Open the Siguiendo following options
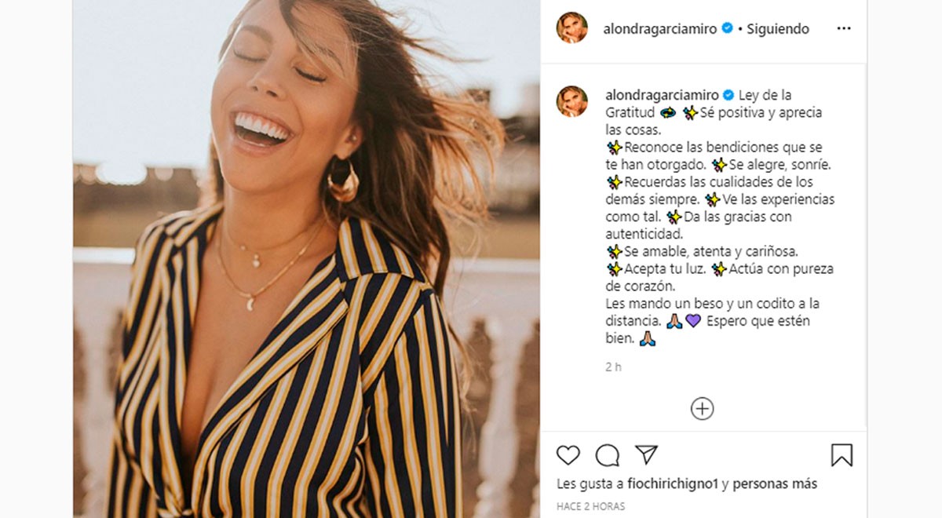Screen dimensions: 942x518 click(778, 29)
